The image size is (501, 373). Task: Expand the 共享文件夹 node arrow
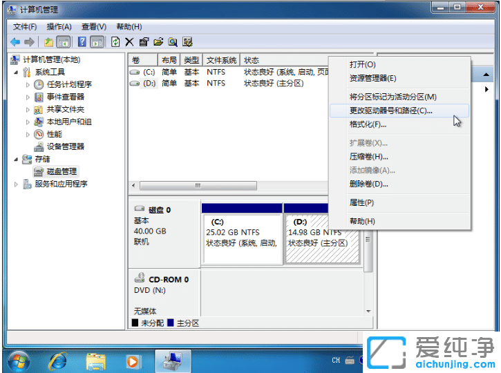pos(28,110)
